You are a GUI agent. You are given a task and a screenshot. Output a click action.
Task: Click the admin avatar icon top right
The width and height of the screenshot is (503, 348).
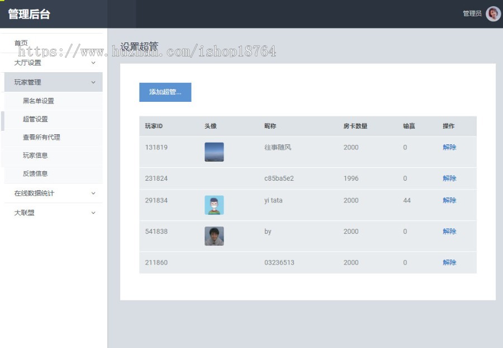pyautogui.click(x=492, y=13)
